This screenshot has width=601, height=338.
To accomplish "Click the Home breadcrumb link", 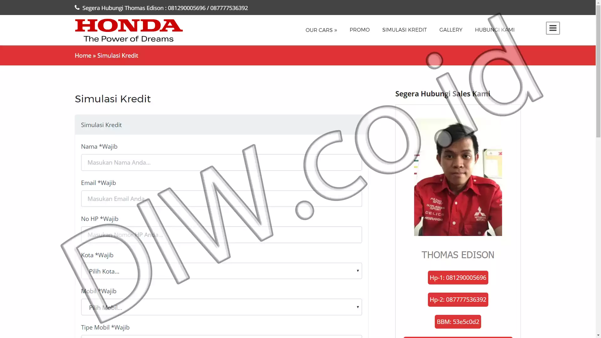I will click(x=83, y=55).
